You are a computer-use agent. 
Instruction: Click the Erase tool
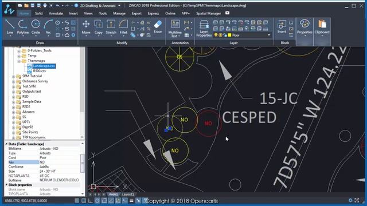[158, 27]
